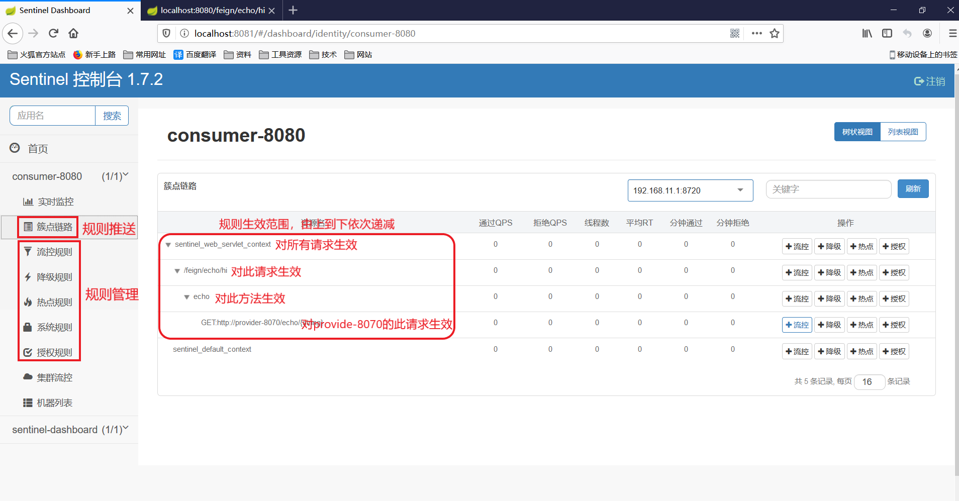Focus the 关键字 keyword input
959x501 pixels.
828,189
